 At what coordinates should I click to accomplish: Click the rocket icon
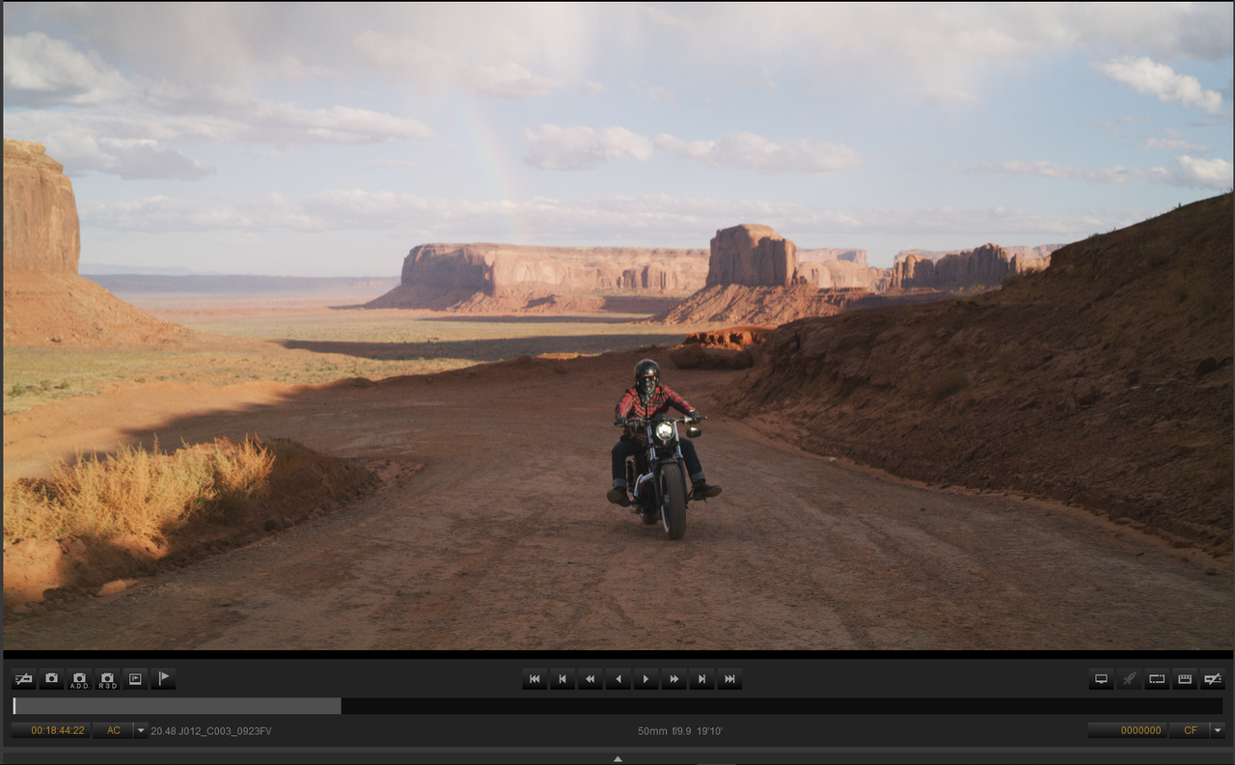pos(1129,679)
